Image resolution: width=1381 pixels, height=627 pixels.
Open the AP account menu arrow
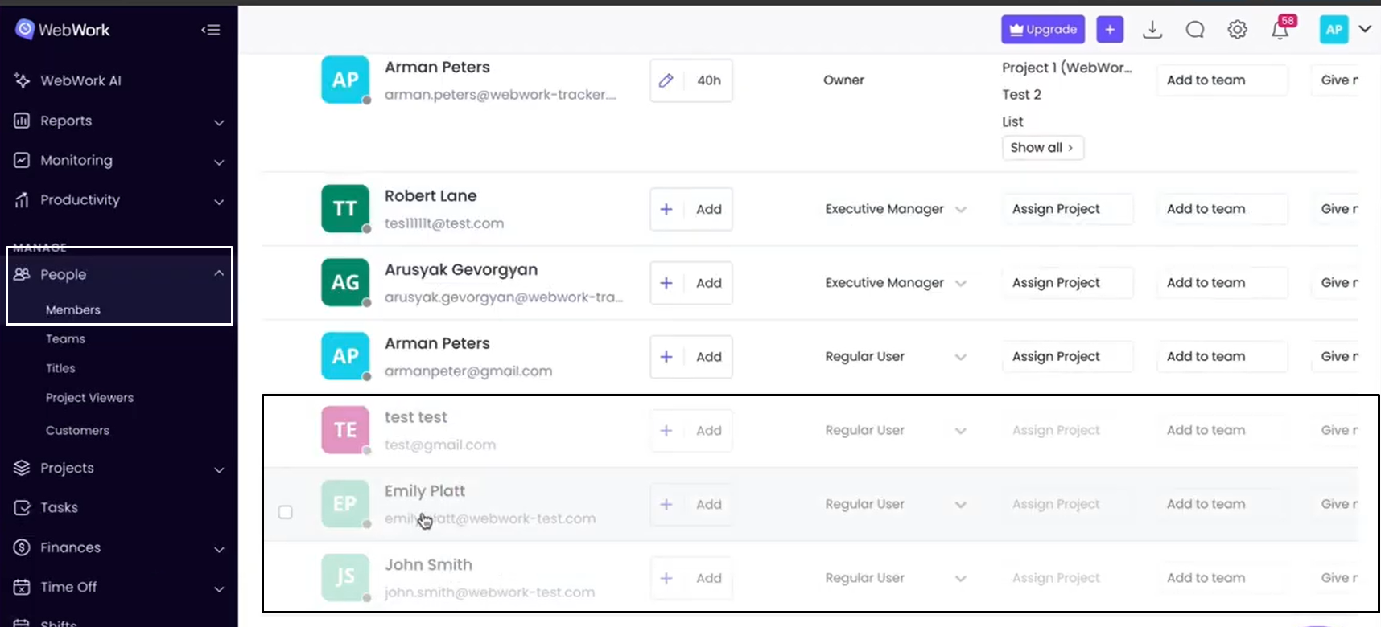(1365, 29)
